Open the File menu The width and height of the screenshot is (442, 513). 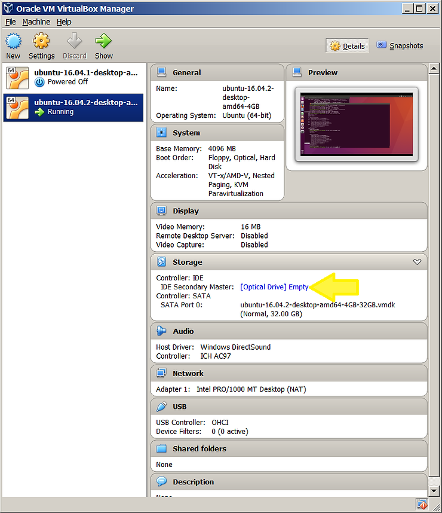[x=11, y=22]
